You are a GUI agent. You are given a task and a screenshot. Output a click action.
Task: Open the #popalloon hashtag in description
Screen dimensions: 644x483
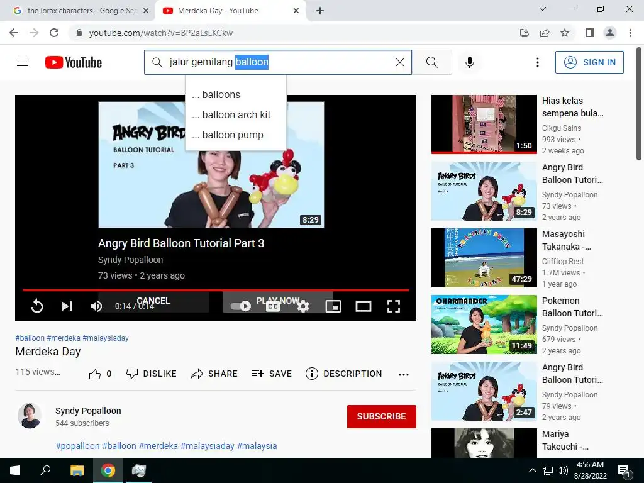point(77,446)
